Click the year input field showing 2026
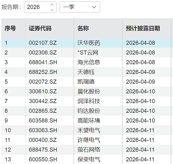 (40, 7)
